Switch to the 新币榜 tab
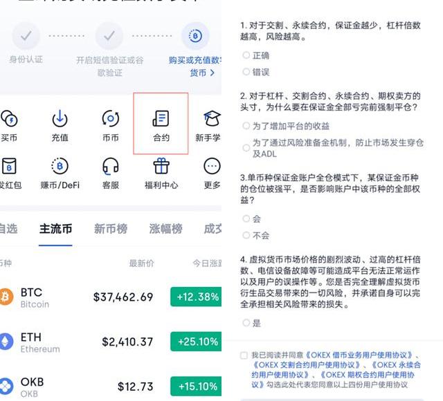Screen dimensions: 443x401 click(110, 229)
